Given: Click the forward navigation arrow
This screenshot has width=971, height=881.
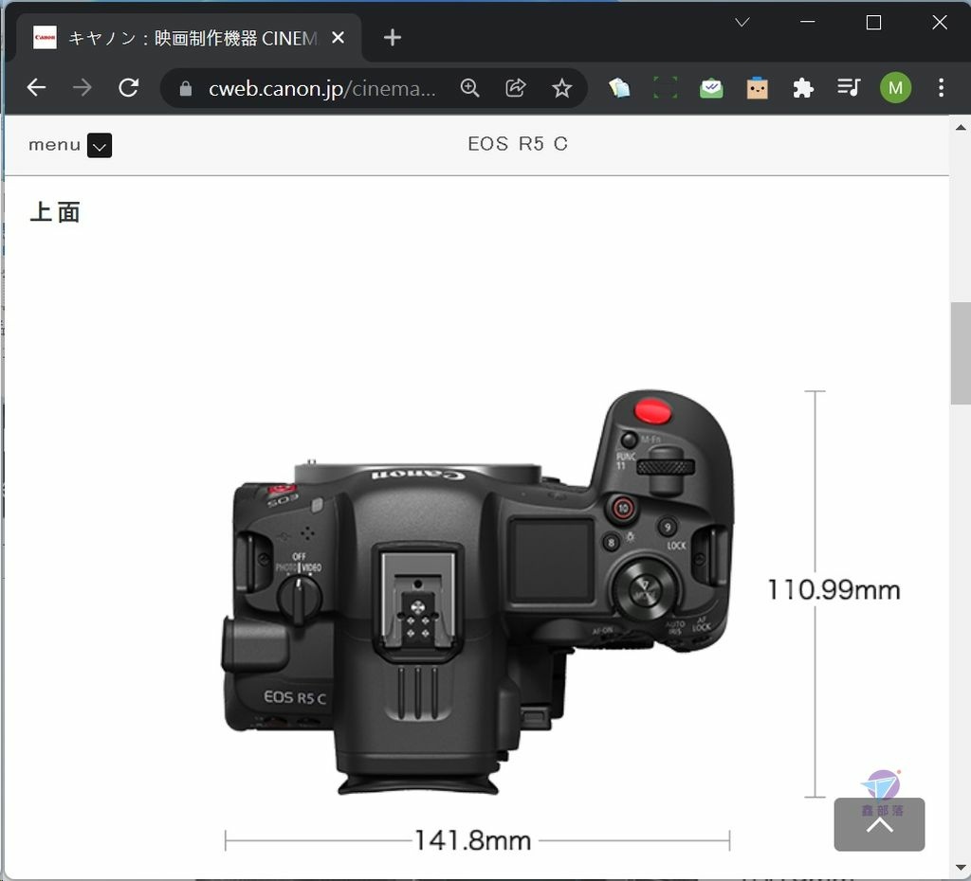Looking at the screenshot, I should click(x=82, y=88).
